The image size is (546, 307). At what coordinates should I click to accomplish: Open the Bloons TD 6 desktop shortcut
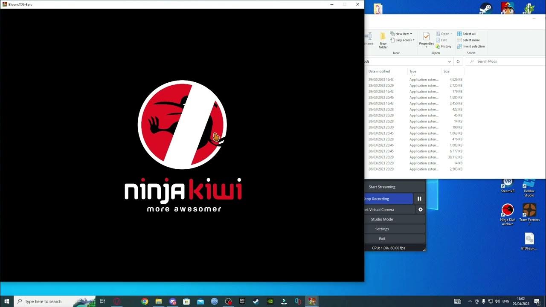[508, 8]
